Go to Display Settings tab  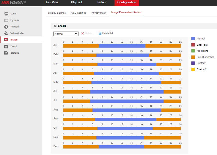pos(57,13)
